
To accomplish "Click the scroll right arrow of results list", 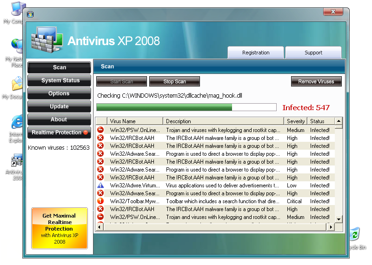I will tap(331, 227).
